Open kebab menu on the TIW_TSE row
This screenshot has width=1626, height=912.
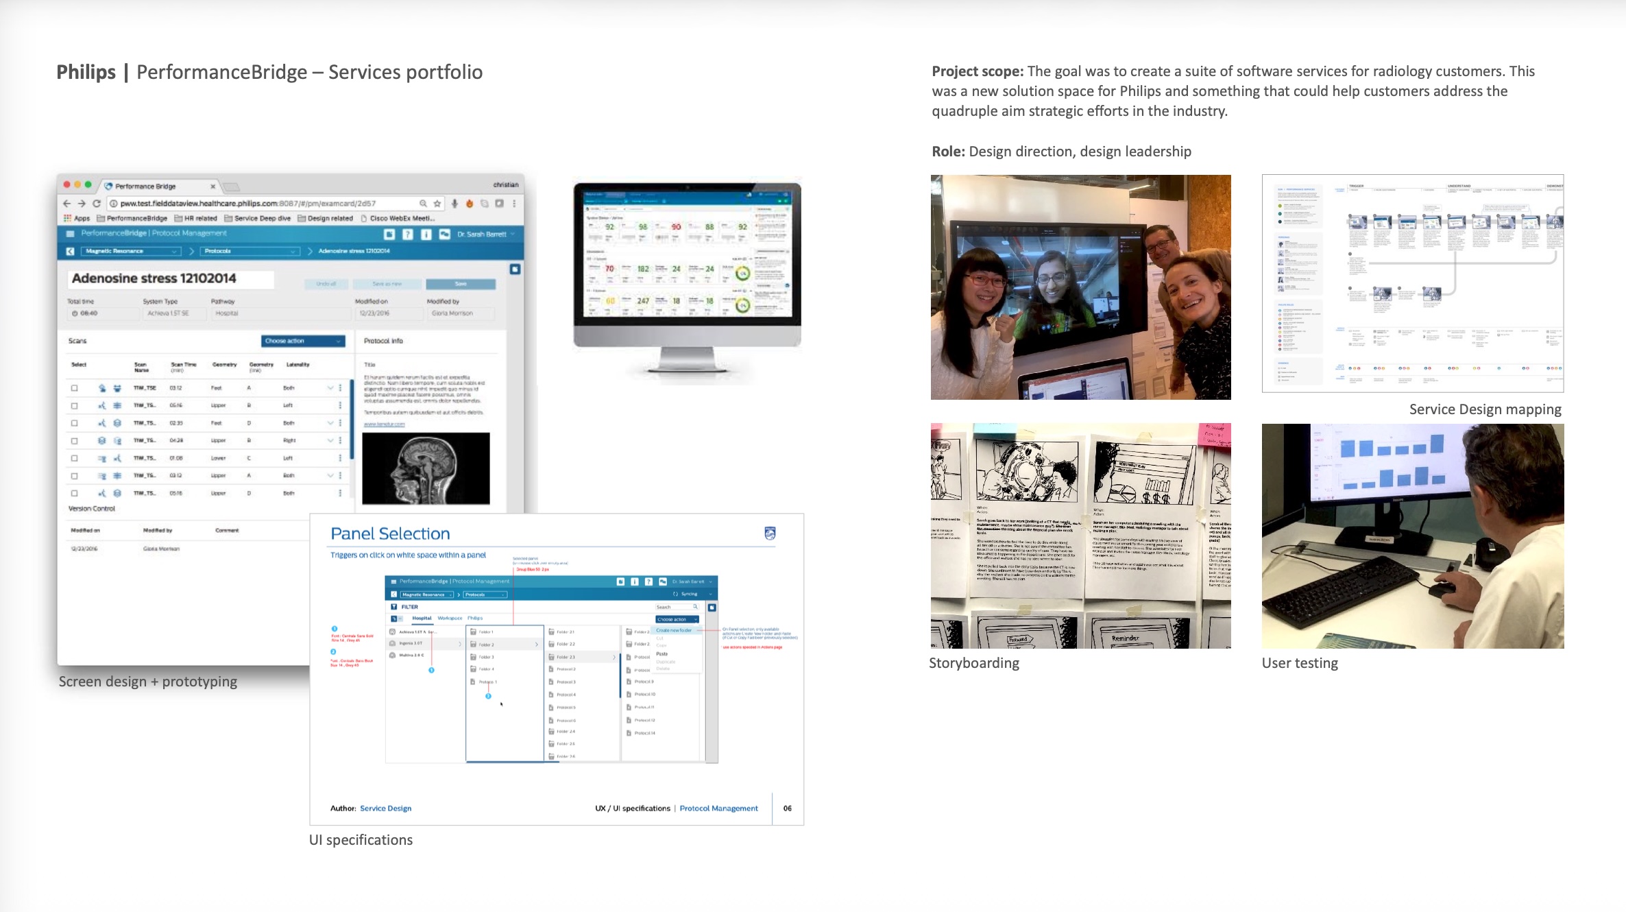point(340,388)
